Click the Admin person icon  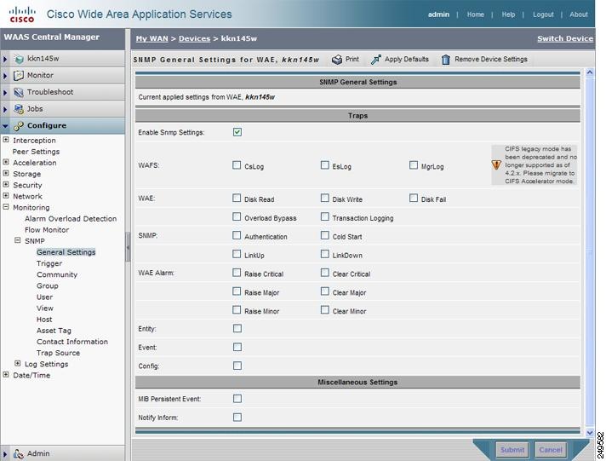[18, 453]
